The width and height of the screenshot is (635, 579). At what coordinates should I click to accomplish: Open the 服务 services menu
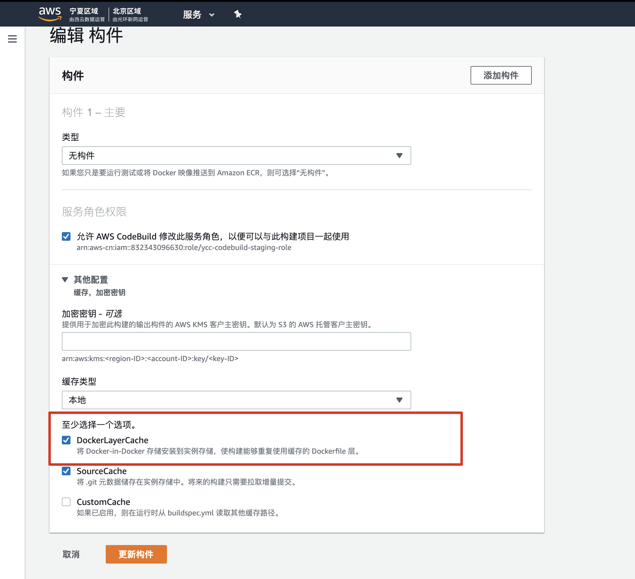(192, 15)
